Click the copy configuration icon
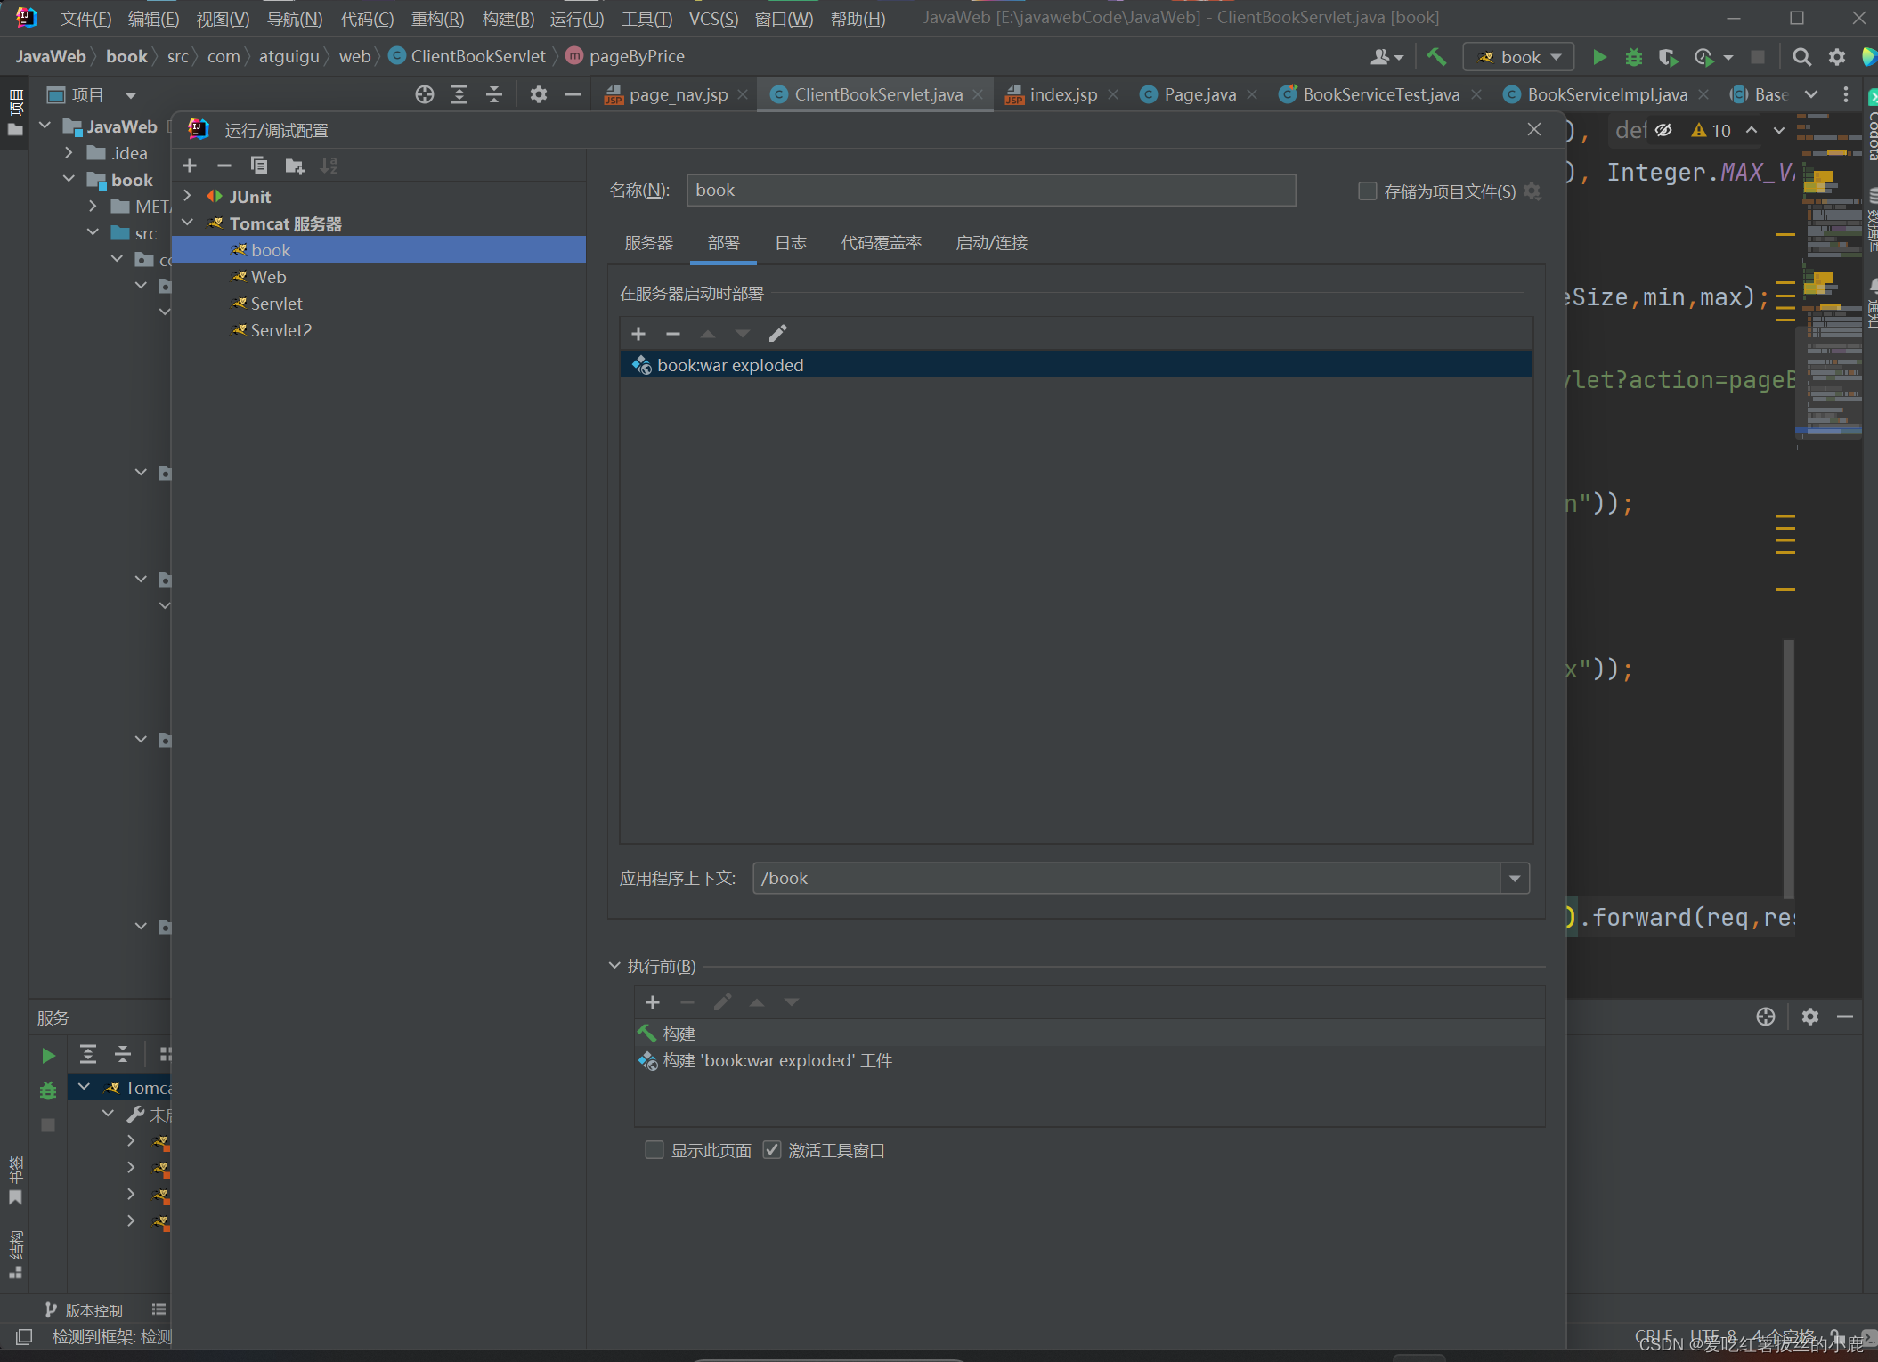The image size is (1878, 1362). tap(259, 166)
